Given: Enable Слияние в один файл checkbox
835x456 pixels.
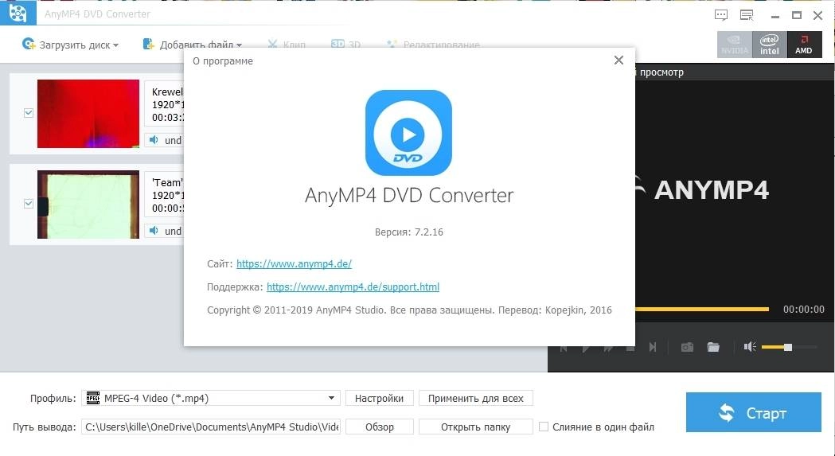Looking at the screenshot, I should click(x=544, y=427).
